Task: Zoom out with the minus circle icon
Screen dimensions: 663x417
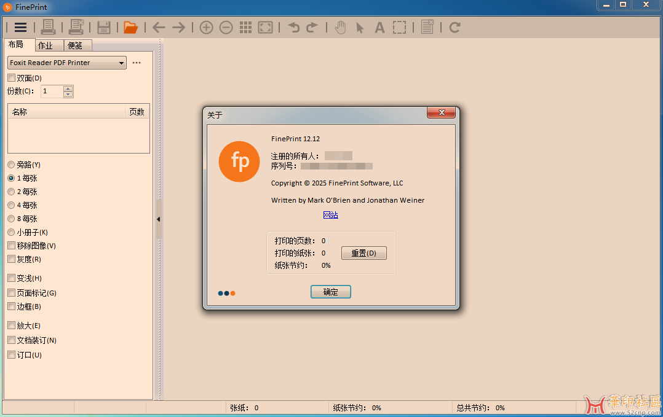Action: point(226,28)
